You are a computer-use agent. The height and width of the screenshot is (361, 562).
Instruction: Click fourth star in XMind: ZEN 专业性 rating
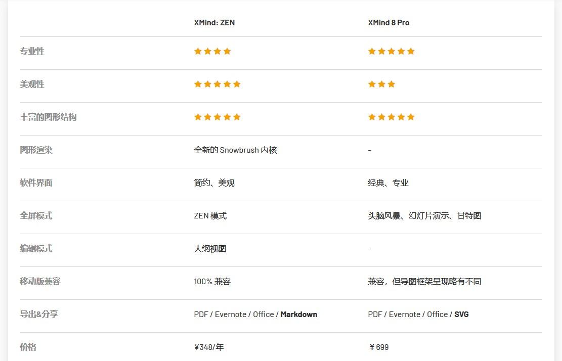click(227, 51)
